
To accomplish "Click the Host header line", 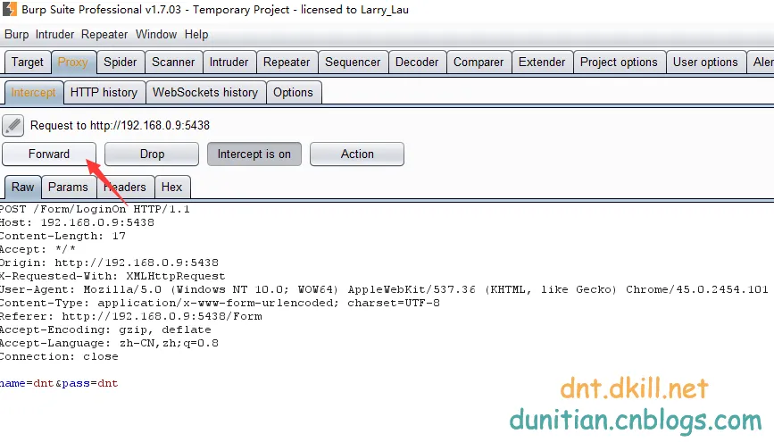I will (x=77, y=222).
